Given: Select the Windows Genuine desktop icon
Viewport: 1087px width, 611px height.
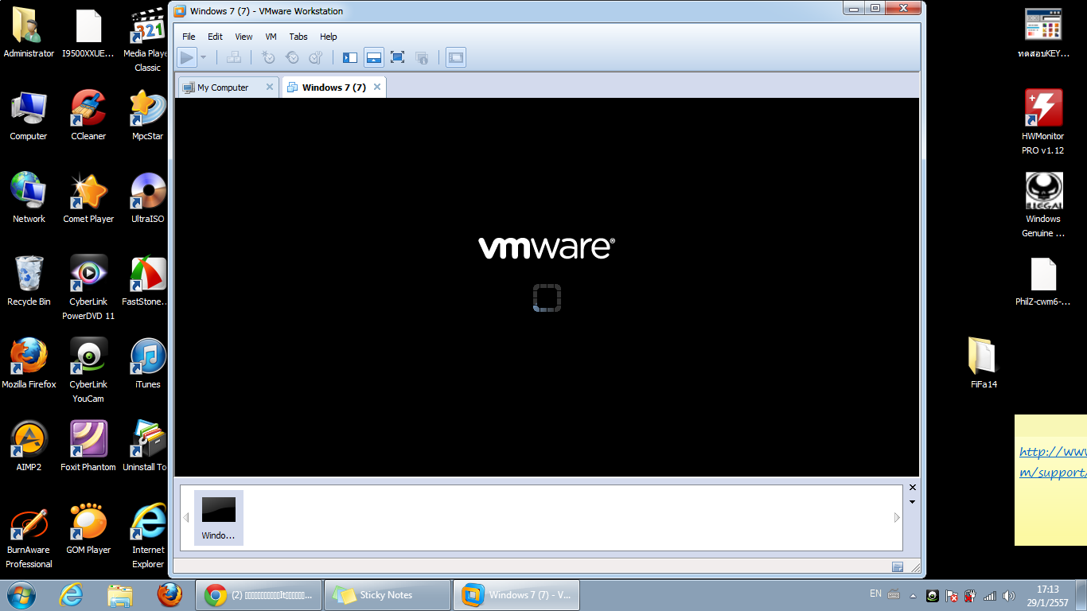Looking at the screenshot, I should 1043,205.
